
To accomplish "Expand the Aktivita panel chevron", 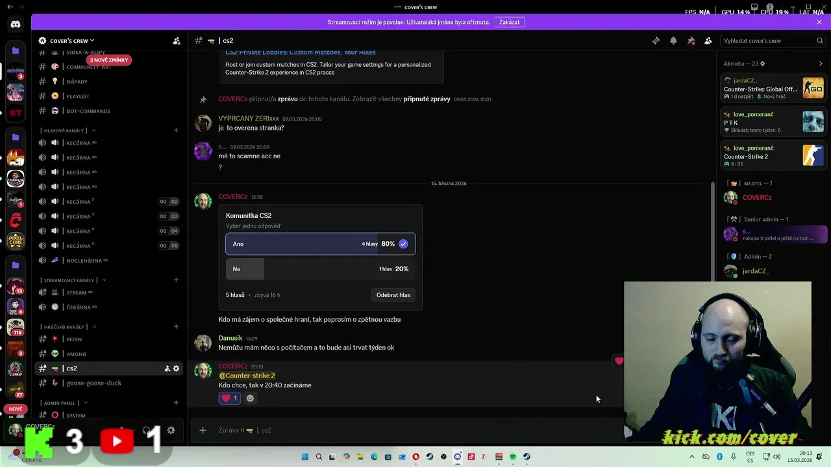I will [821, 64].
